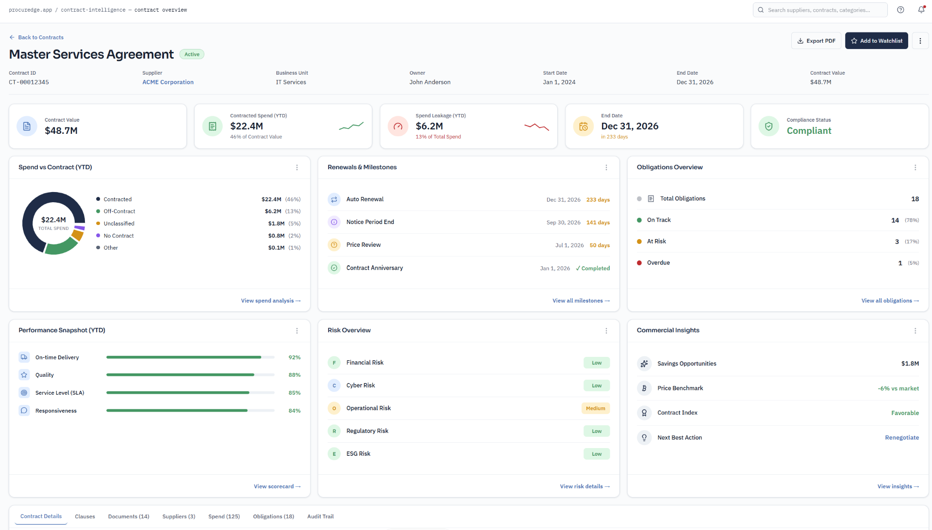Click the Contracted legend color dot

[98, 199]
